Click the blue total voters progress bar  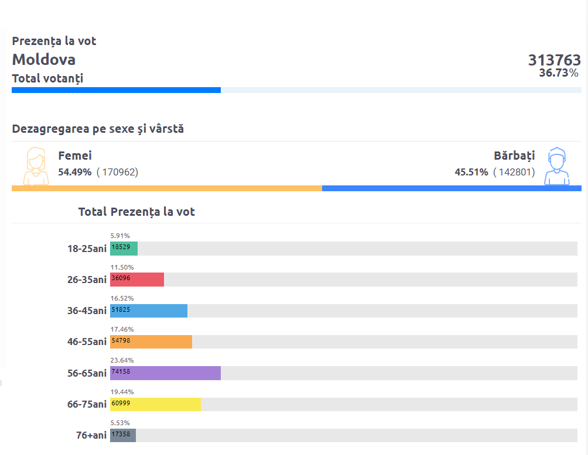coord(116,90)
